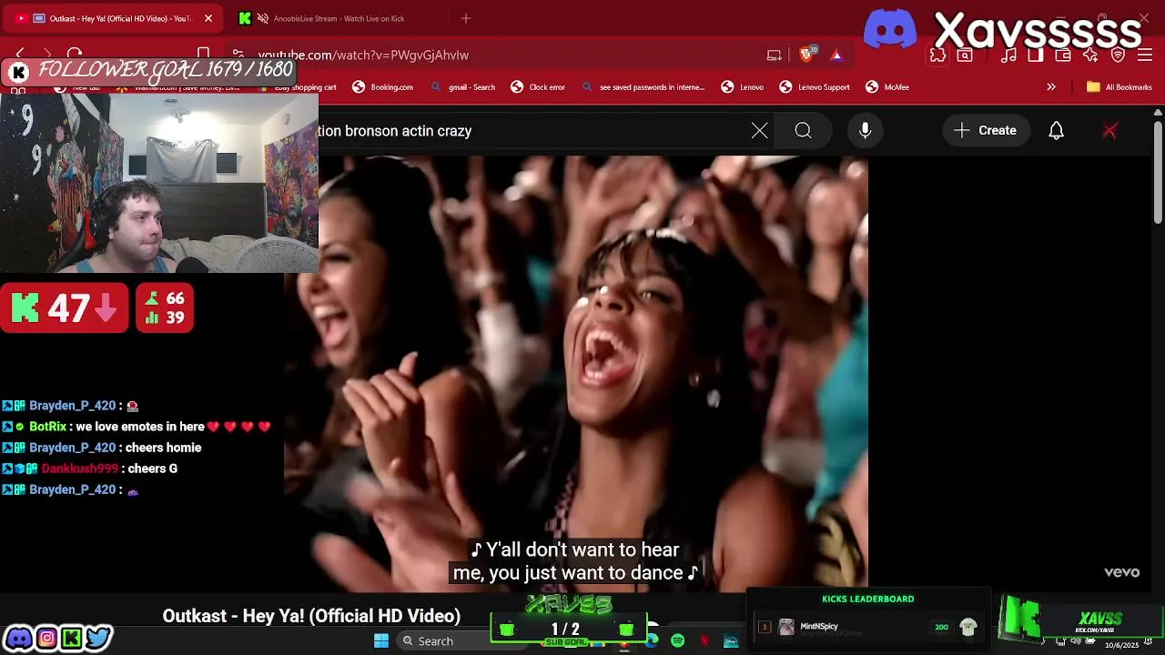Switch to the AnoobisLive Stream Kick tab
This screenshot has width=1165, height=655.
click(x=338, y=18)
